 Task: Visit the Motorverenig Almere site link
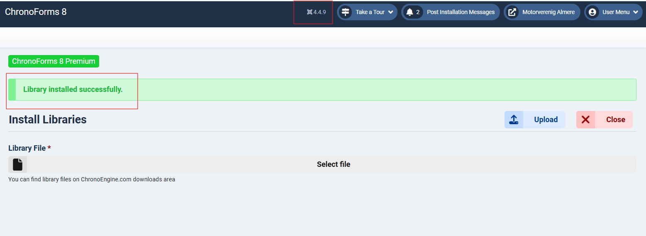click(548, 12)
